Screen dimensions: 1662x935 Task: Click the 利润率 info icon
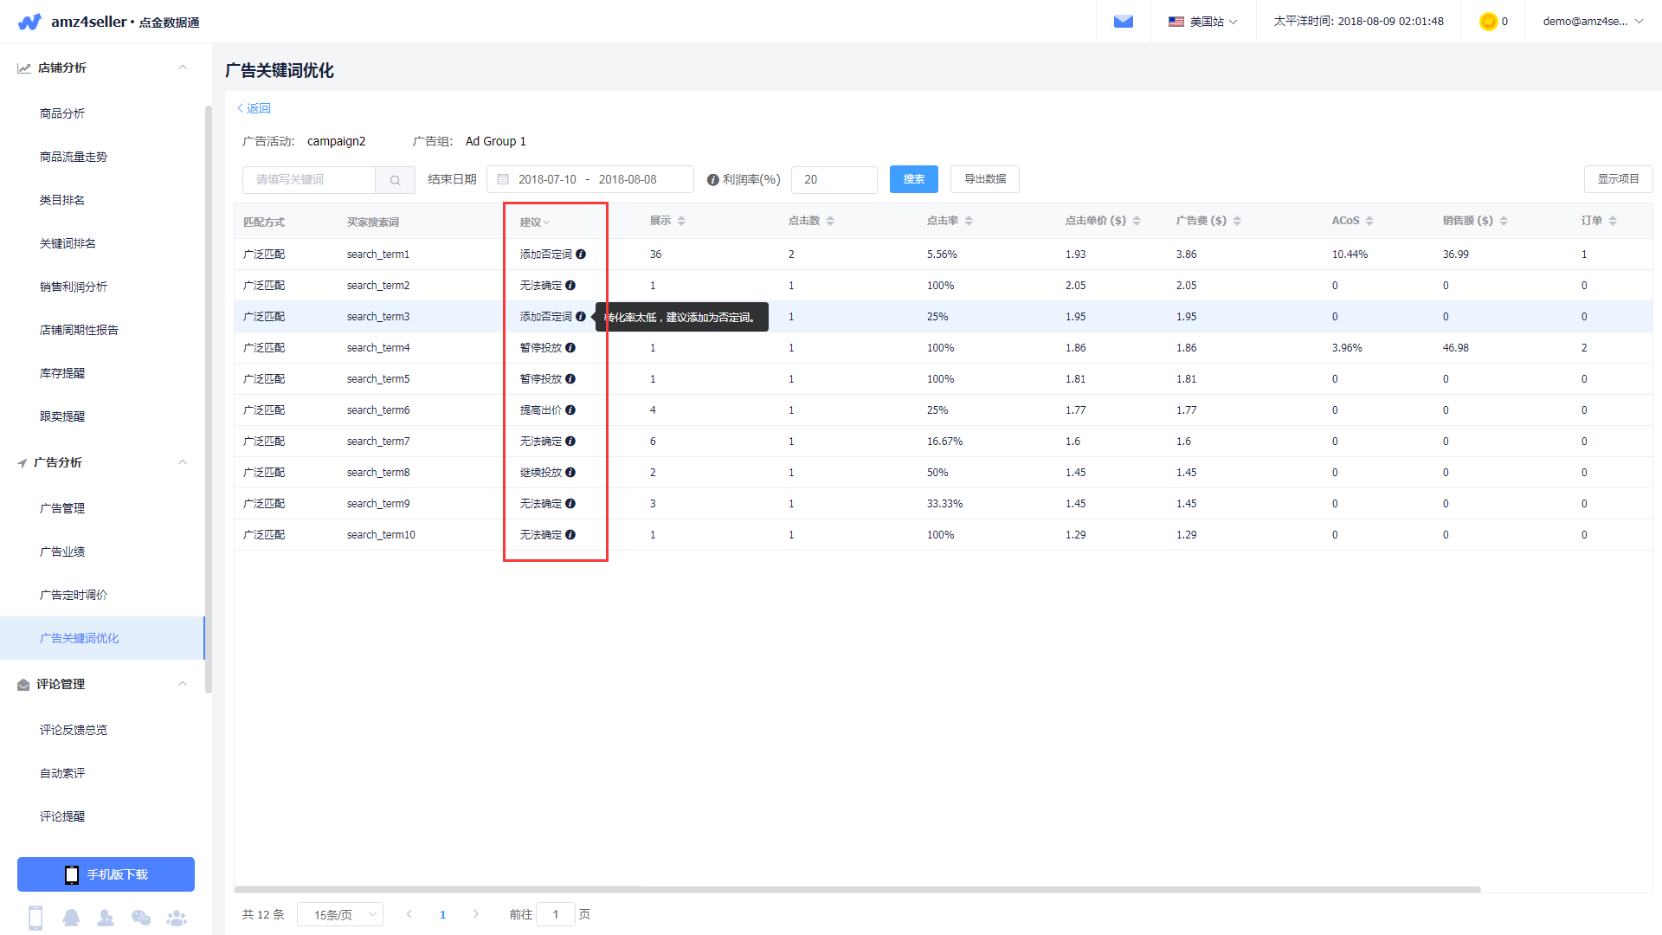[x=712, y=180]
